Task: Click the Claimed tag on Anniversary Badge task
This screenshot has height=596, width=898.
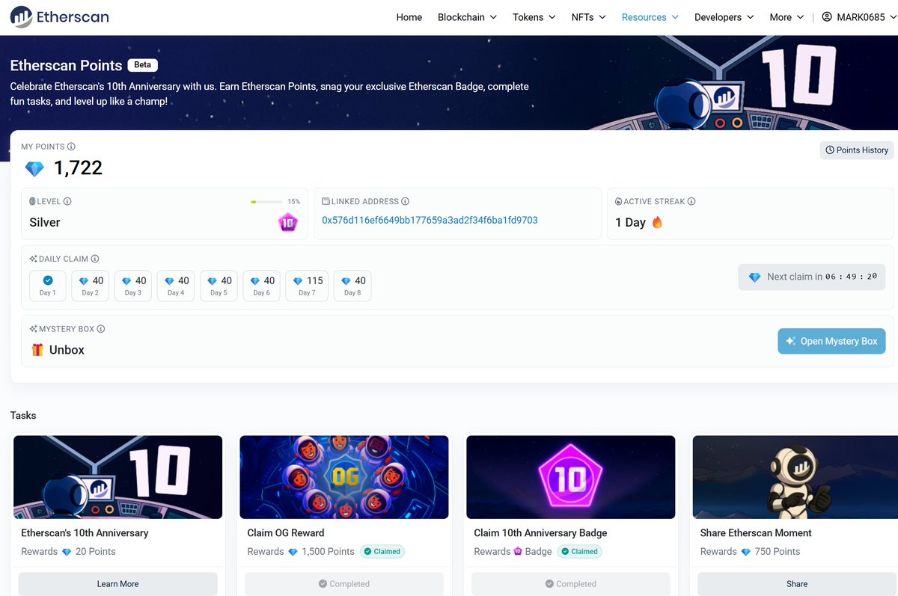Action: tap(579, 552)
